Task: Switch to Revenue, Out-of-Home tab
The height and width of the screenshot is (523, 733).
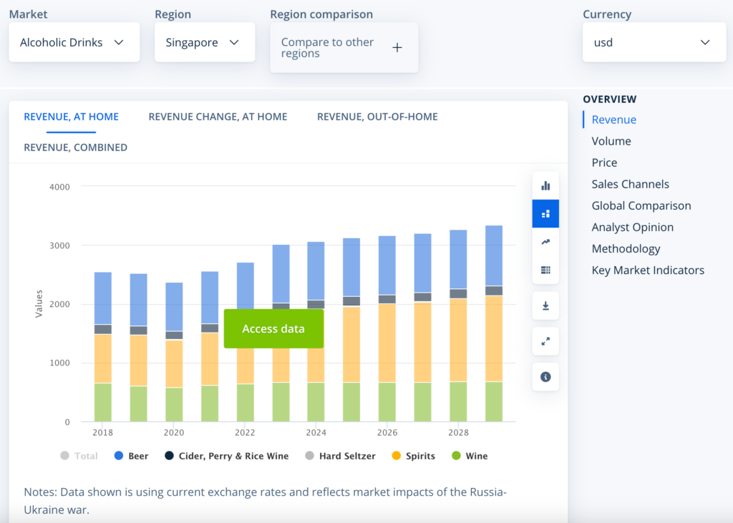Action: (377, 117)
